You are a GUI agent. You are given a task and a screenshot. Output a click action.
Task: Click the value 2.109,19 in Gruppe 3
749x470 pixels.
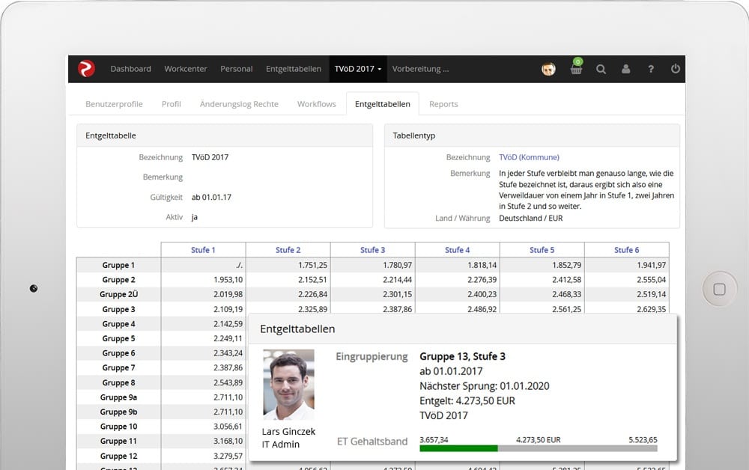click(228, 309)
